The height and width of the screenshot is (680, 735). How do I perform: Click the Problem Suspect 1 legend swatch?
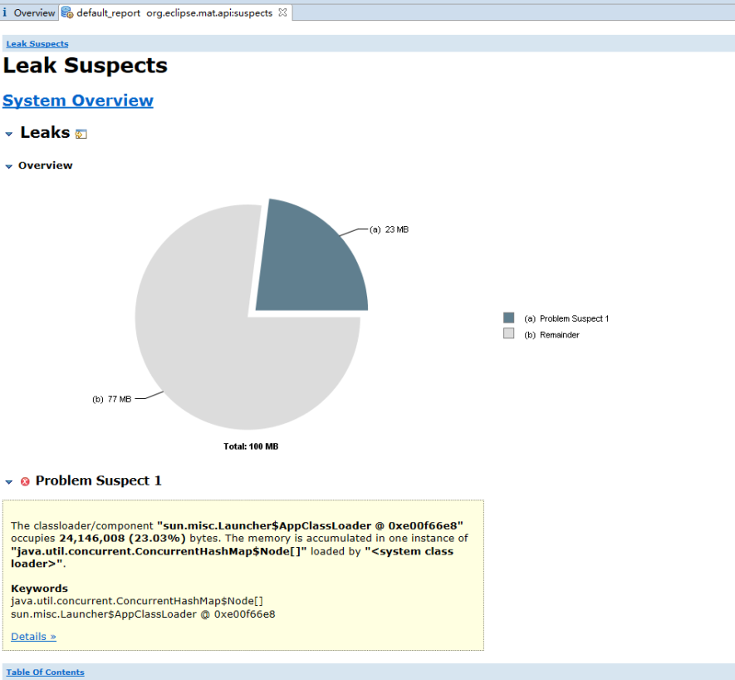coord(508,318)
